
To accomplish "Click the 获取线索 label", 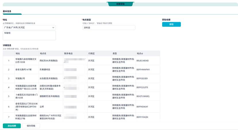I will pyautogui.click(x=166, y=20).
